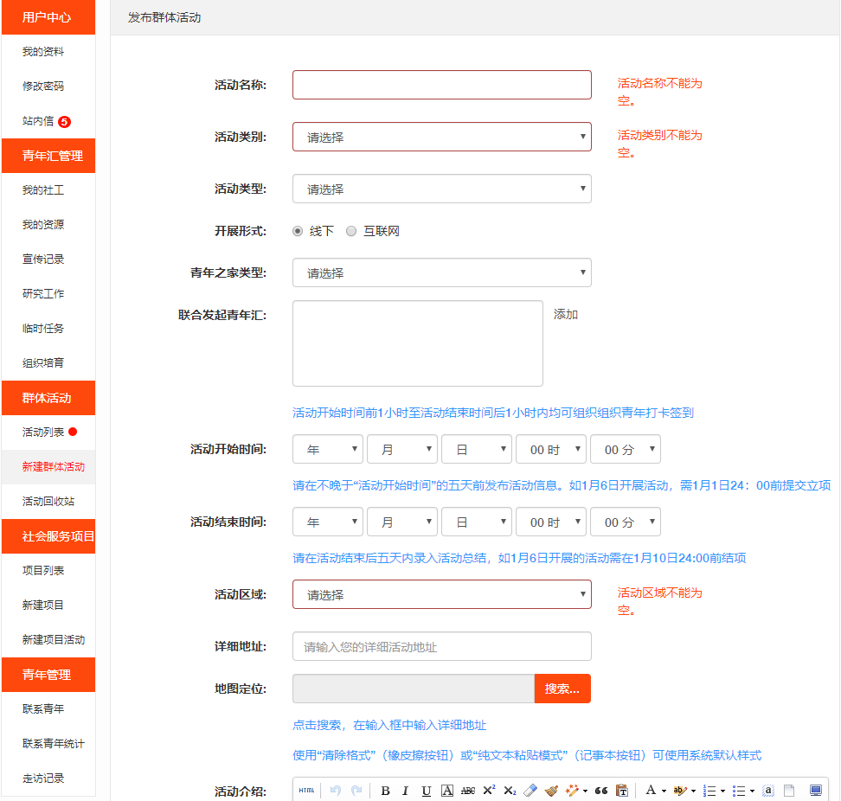
Task: Click the 地图定位 grey field
Action: tap(414, 689)
